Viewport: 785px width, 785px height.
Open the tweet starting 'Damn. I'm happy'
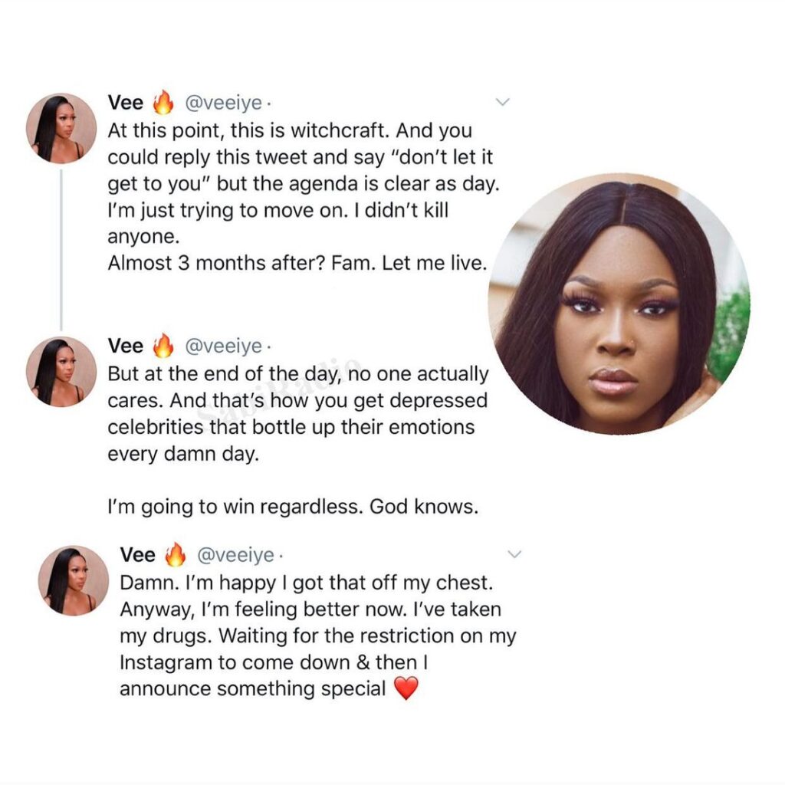[318, 636]
